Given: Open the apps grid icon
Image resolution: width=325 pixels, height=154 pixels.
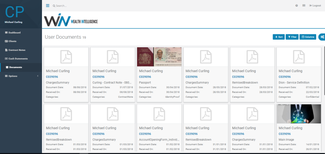Looking at the screenshot, I should [x=304, y=6].
